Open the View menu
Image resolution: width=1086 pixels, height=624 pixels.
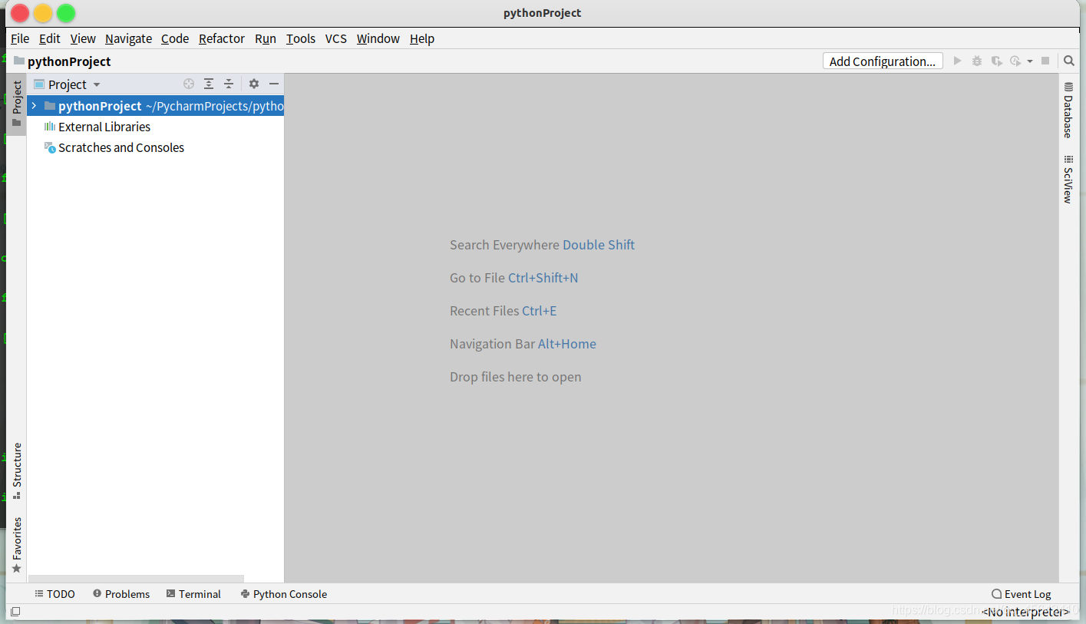[x=83, y=38]
